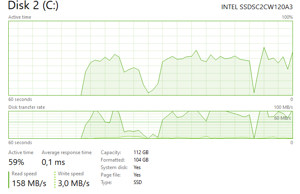The height and width of the screenshot is (194, 300).
Task: Click the 60 seconds label under the Active time graph
Action: pyautogui.click(x=20, y=99)
